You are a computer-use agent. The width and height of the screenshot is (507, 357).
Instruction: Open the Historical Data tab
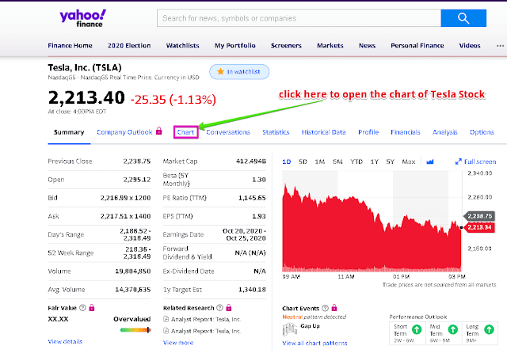click(x=324, y=132)
